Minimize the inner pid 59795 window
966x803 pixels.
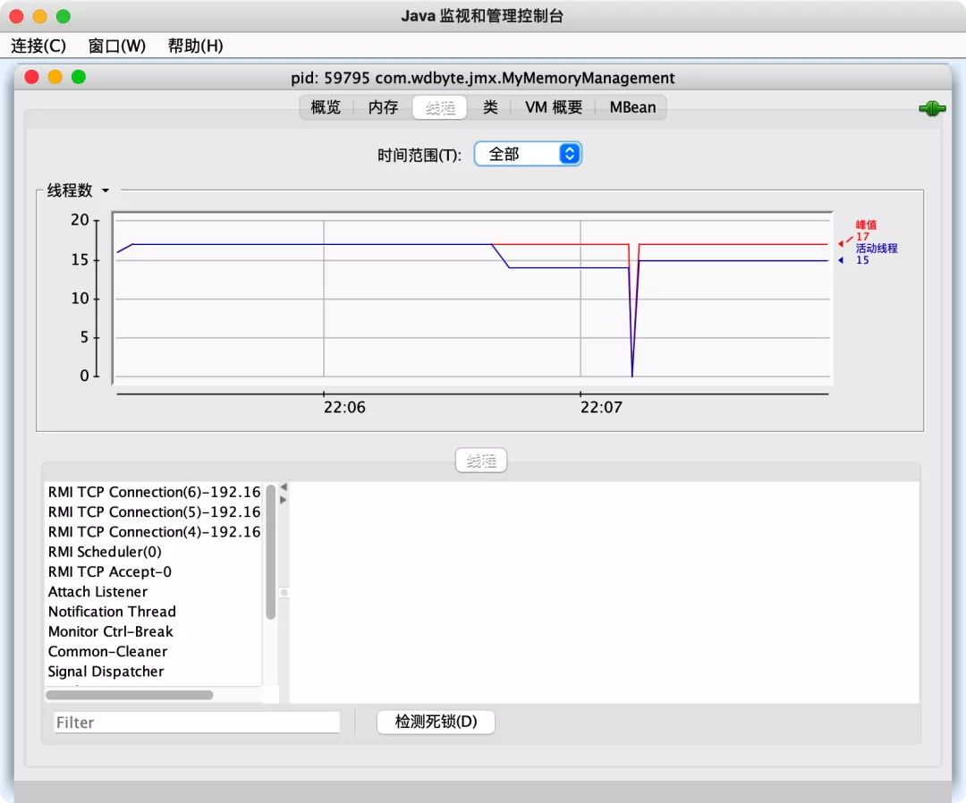(55, 77)
